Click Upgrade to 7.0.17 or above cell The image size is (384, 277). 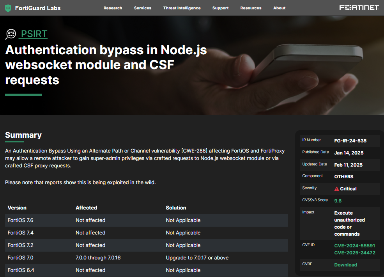tap(197, 257)
